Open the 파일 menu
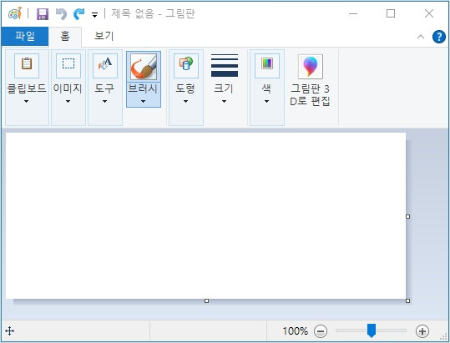Image resolution: width=450 pixels, height=343 pixels. tap(25, 37)
